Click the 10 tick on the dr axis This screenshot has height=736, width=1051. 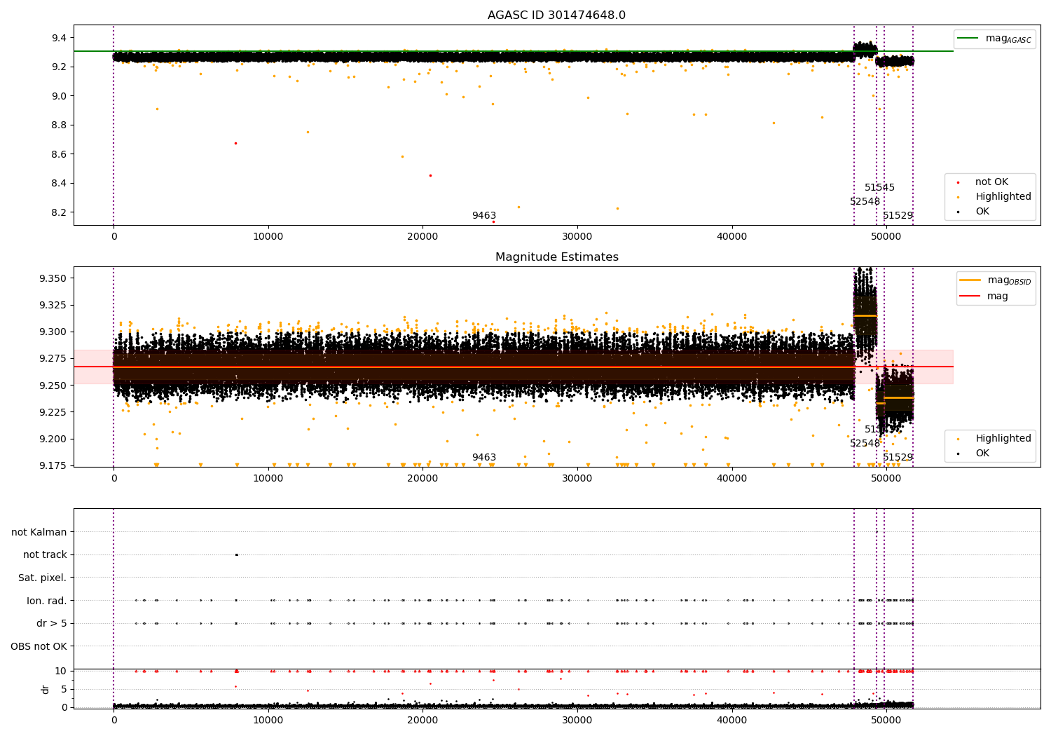tap(61, 672)
